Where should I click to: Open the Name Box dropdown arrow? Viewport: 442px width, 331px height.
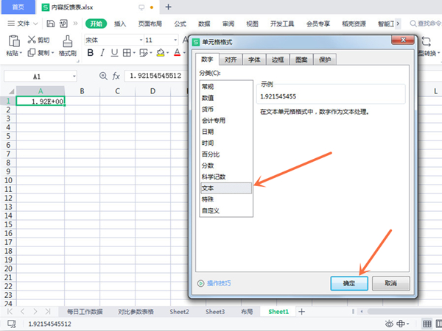[74, 76]
